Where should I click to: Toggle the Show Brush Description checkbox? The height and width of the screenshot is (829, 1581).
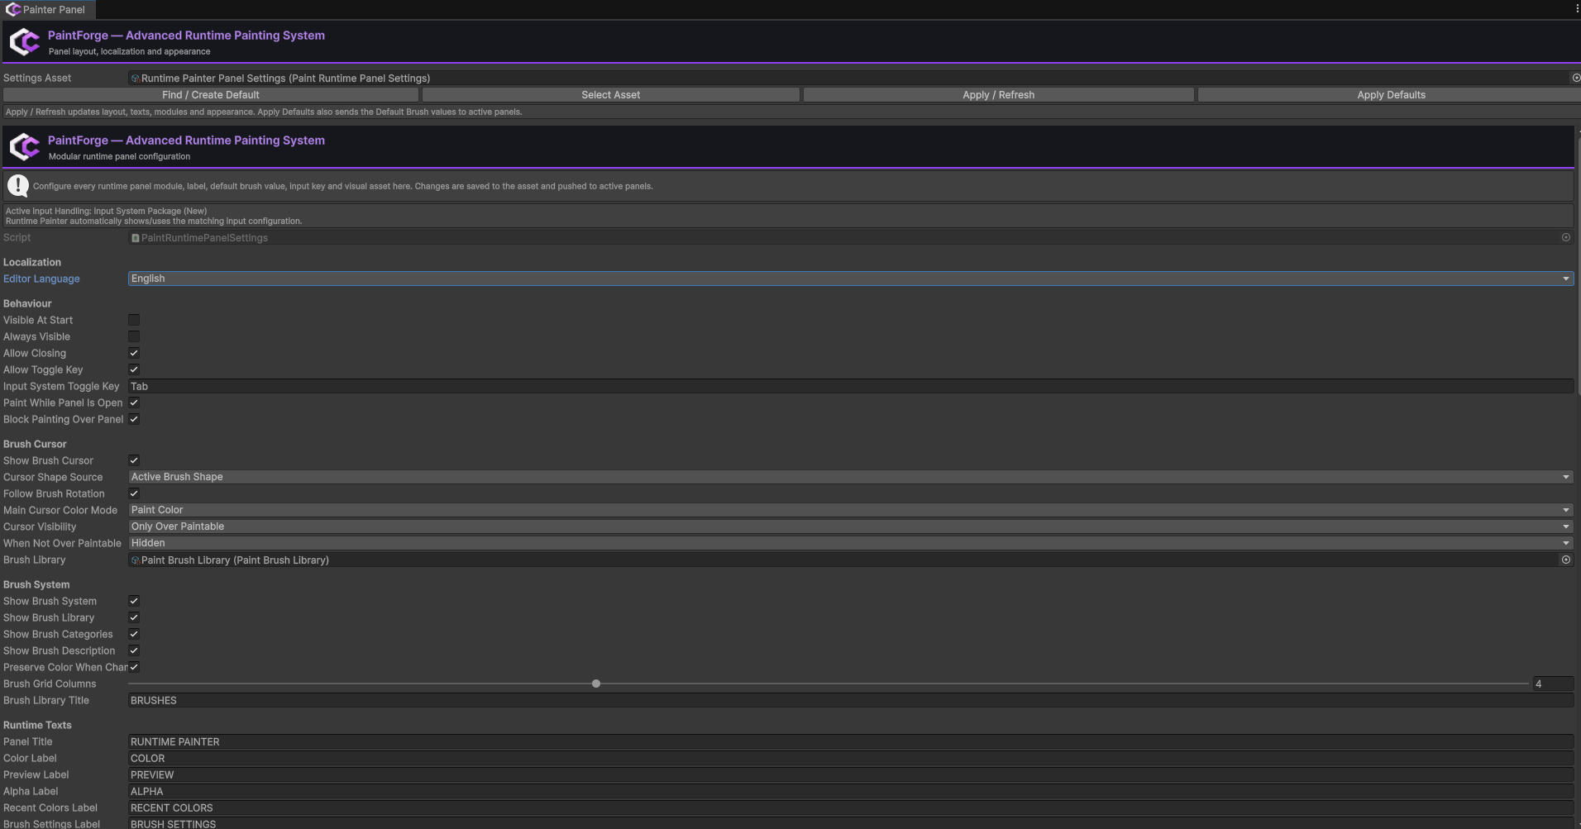pyautogui.click(x=134, y=650)
